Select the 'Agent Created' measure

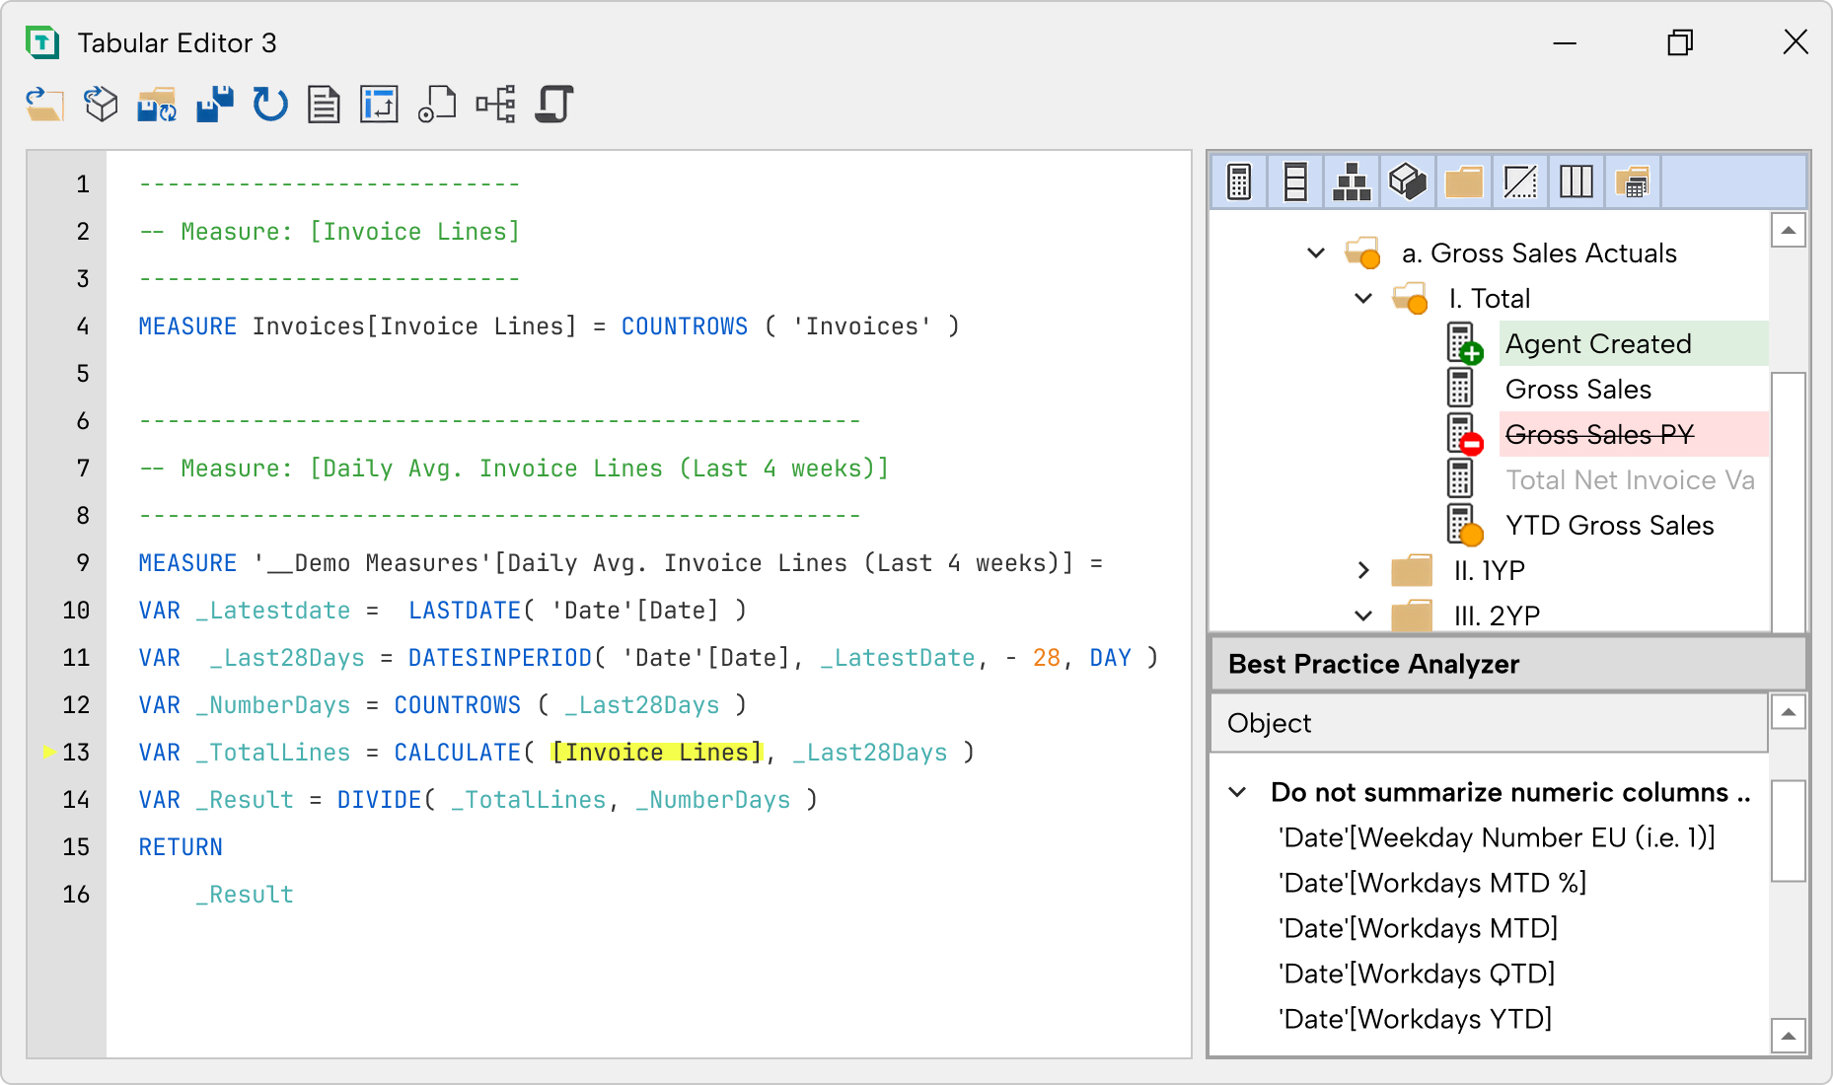[1598, 344]
